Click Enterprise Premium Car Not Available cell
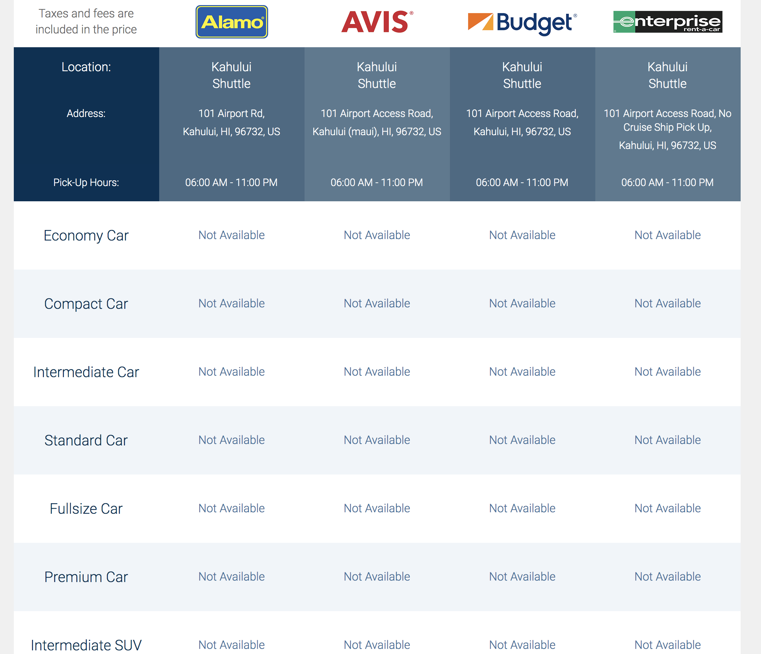The width and height of the screenshot is (761, 654). pos(667,577)
